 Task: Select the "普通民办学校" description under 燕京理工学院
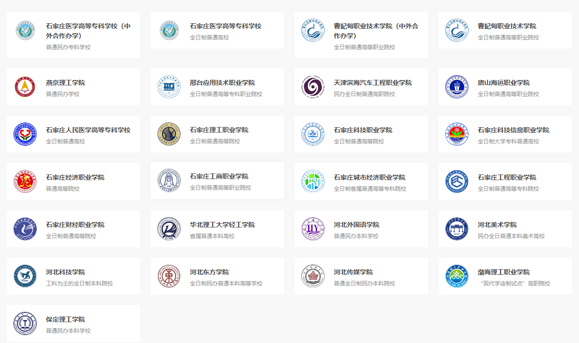click(63, 94)
